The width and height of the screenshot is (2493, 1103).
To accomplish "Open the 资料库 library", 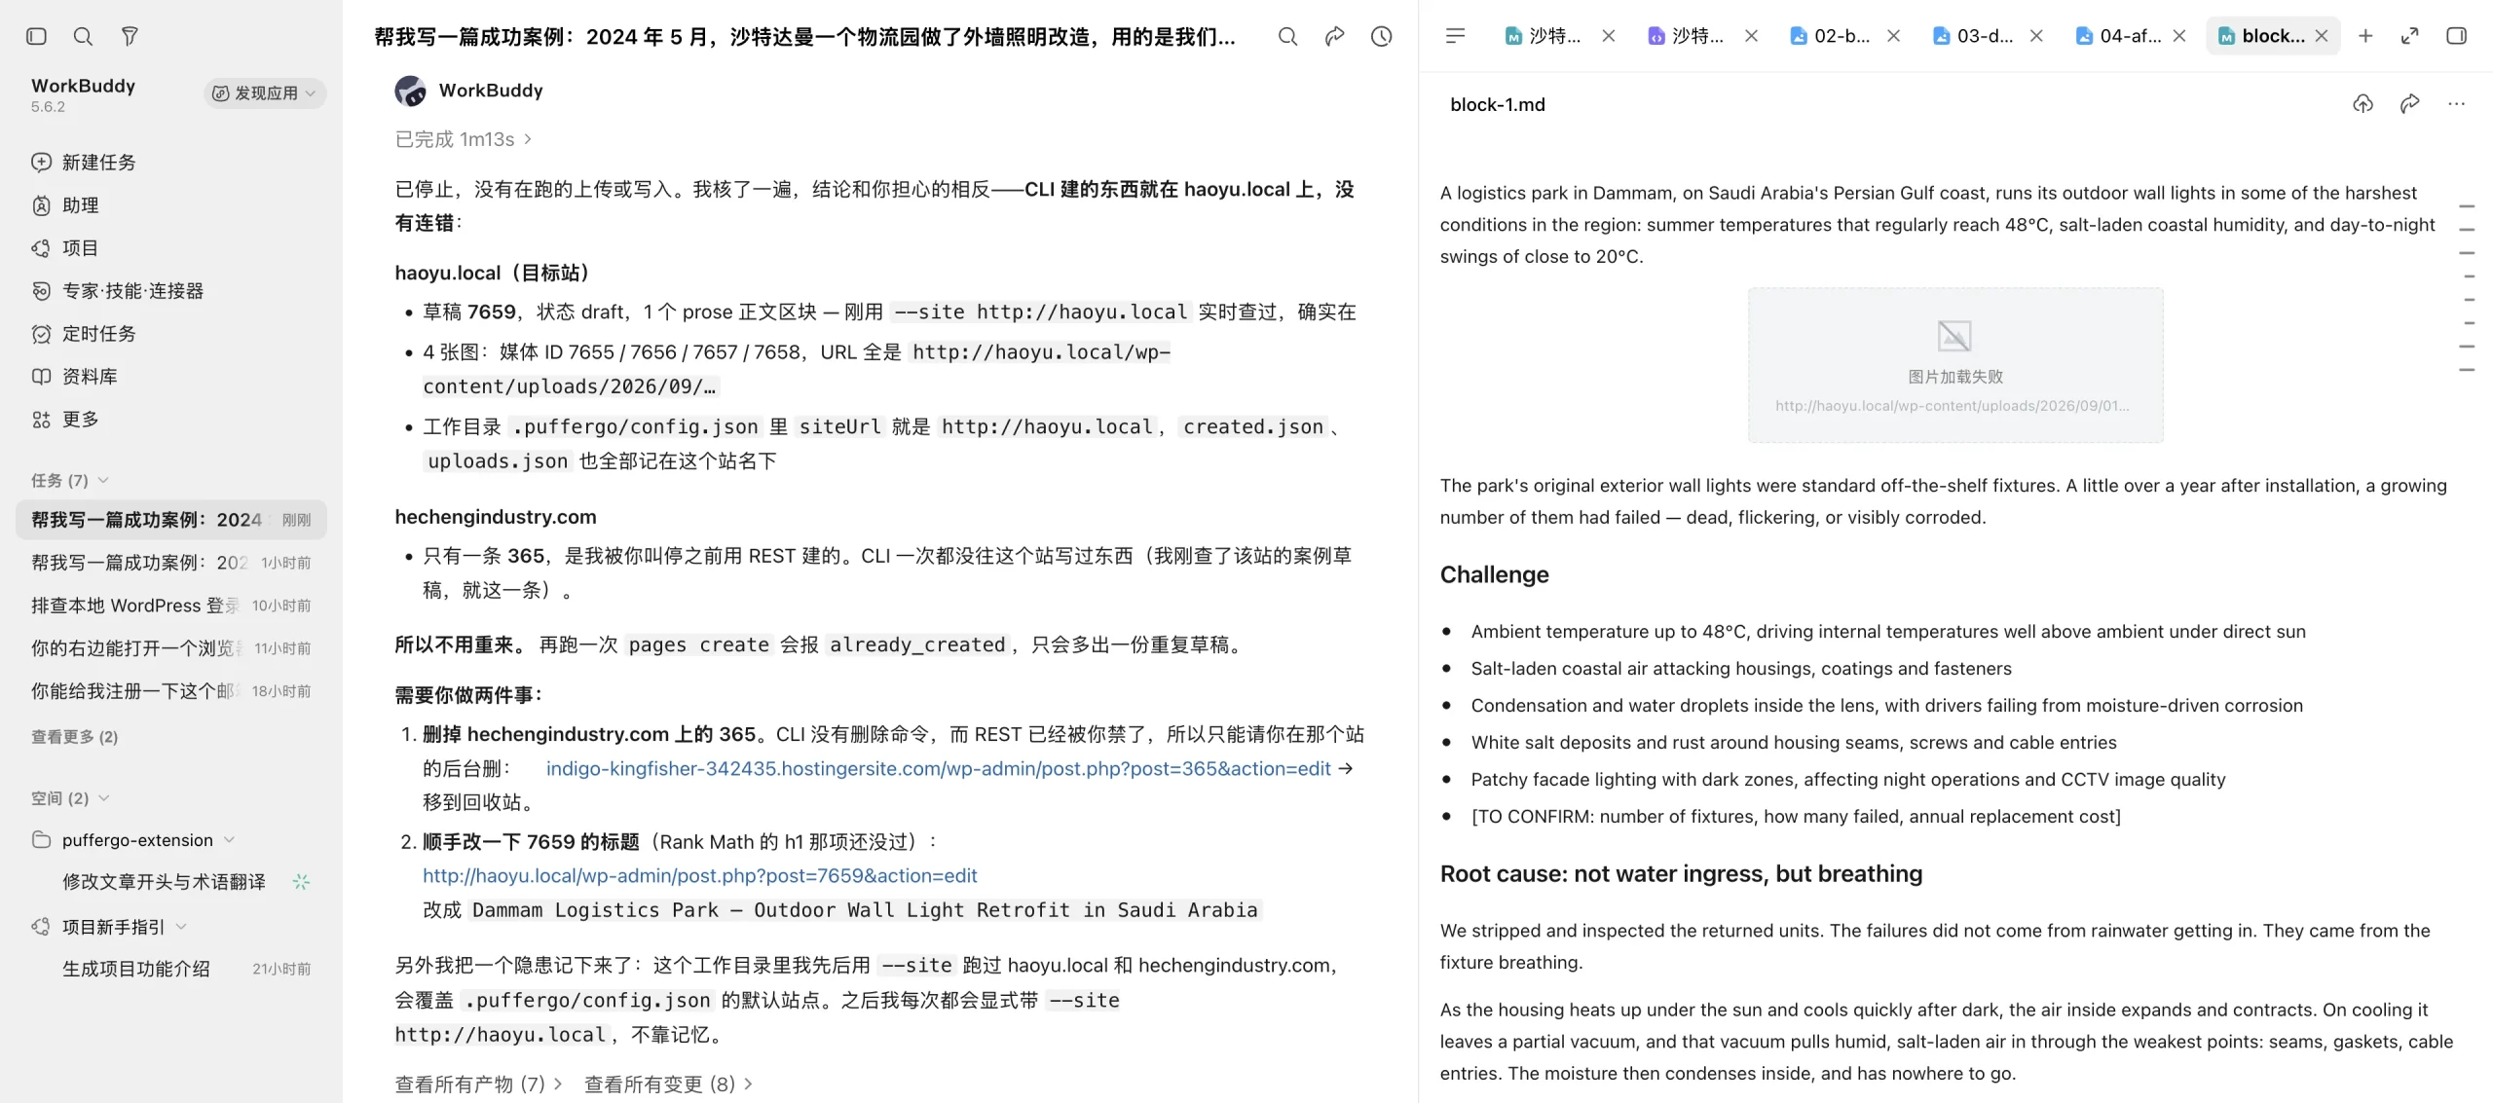I will click(170, 377).
